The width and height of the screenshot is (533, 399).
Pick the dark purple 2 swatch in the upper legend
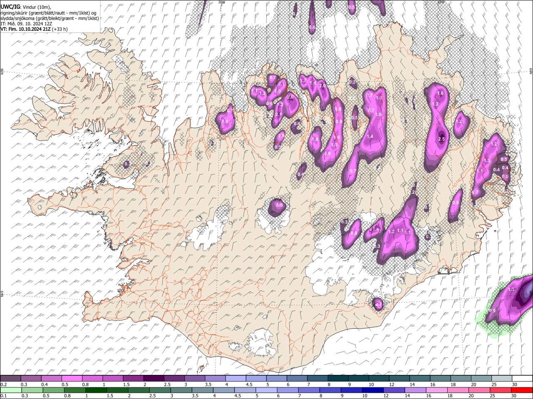pyautogui.click(x=153, y=378)
